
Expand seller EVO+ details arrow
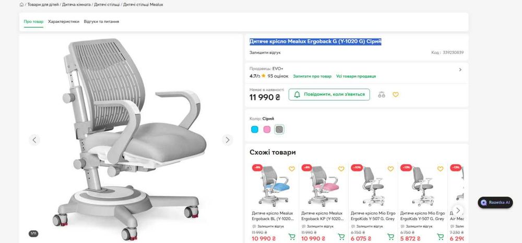(x=460, y=70)
